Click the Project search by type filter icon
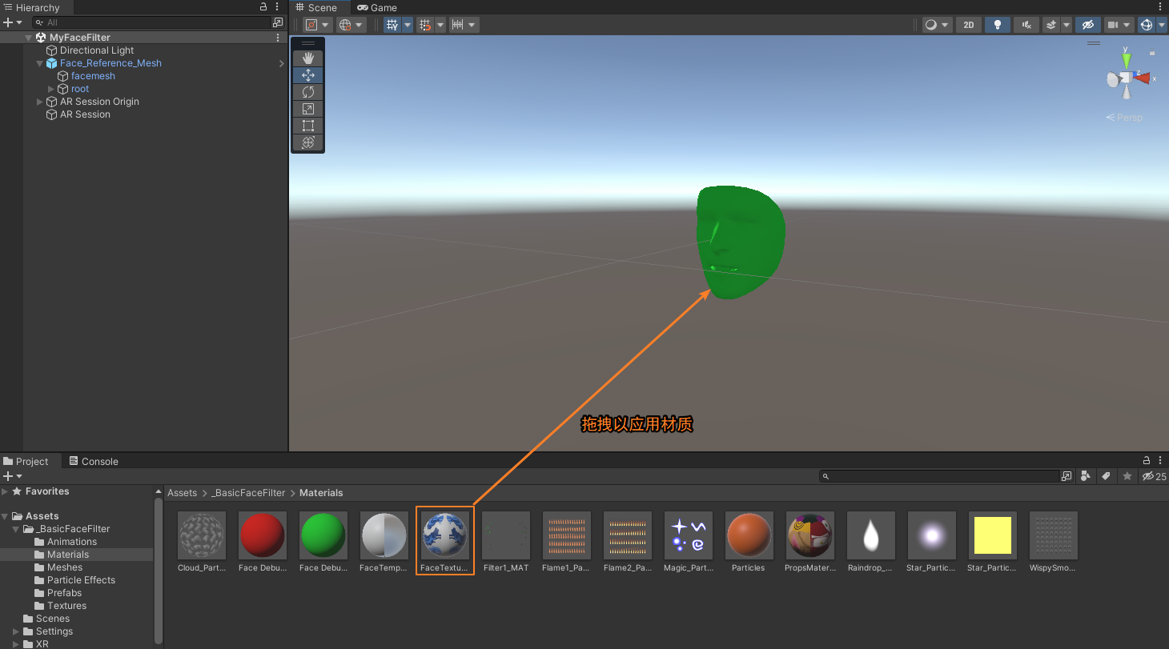The image size is (1169, 649). point(1085,476)
